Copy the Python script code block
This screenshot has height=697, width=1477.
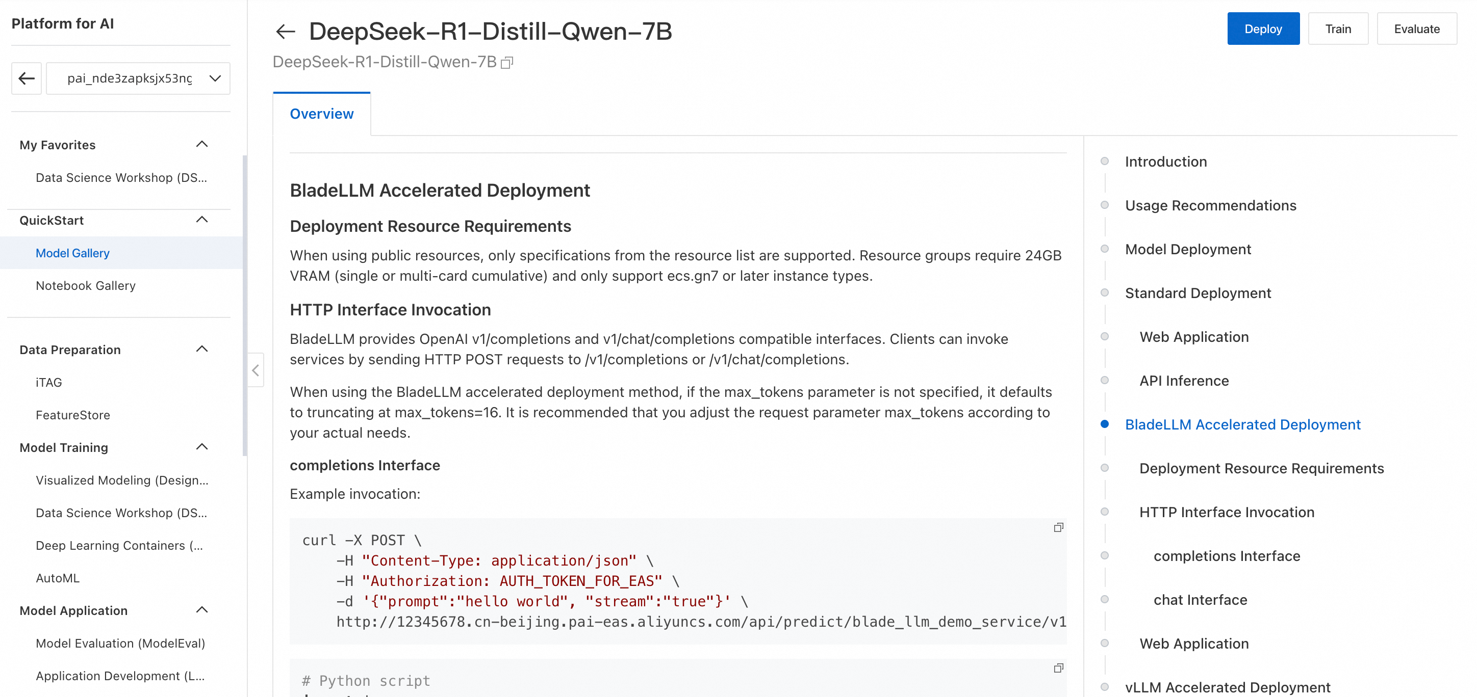(x=1058, y=668)
